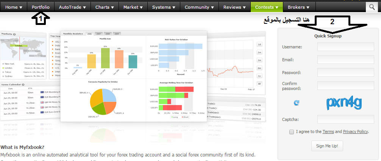Open the Systems dropdown
This screenshot has width=381, height=161.
(x=164, y=7)
